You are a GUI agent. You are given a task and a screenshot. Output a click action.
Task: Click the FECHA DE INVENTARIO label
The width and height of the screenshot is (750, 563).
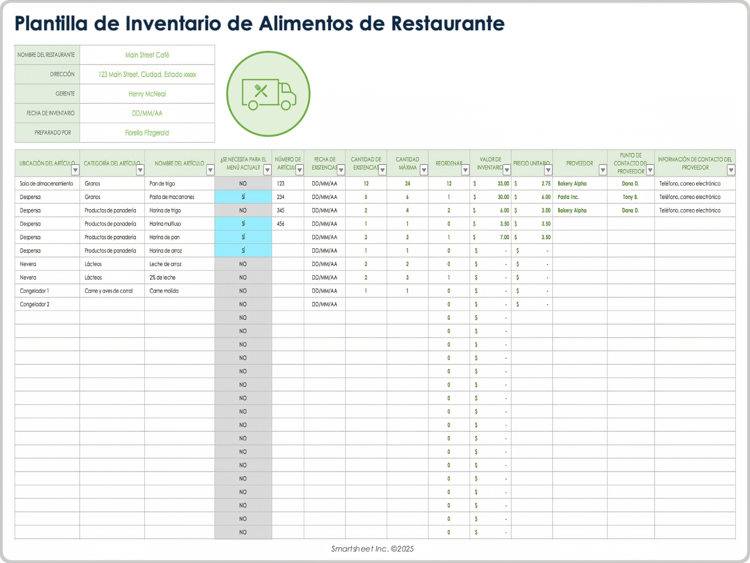50,113
